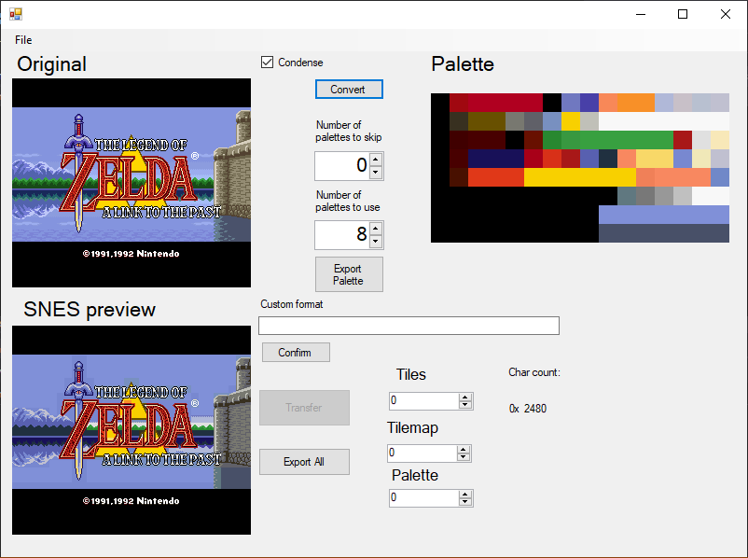This screenshot has width=748, height=558.
Task: Open the File menu
Action: 23,40
